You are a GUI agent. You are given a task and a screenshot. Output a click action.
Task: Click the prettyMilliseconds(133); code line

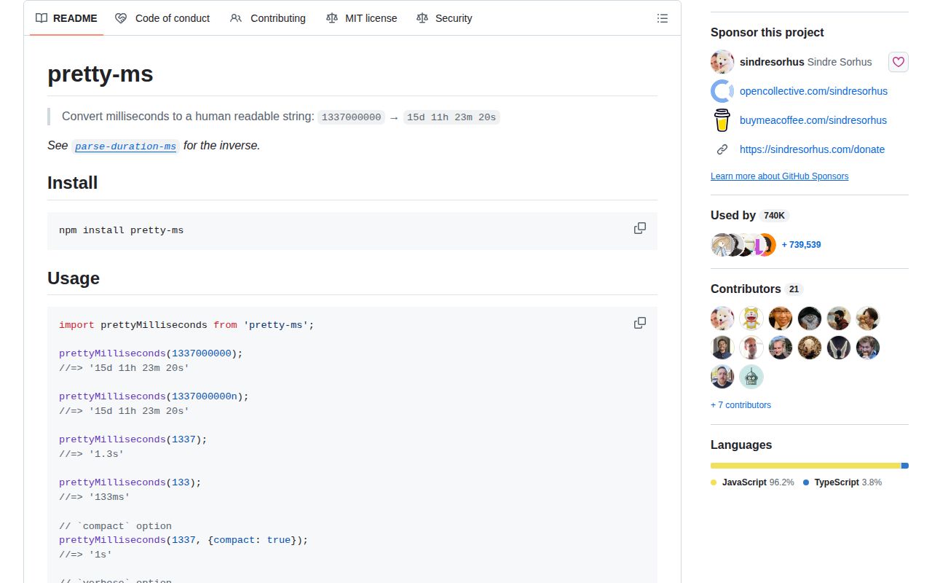click(x=130, y=482)
